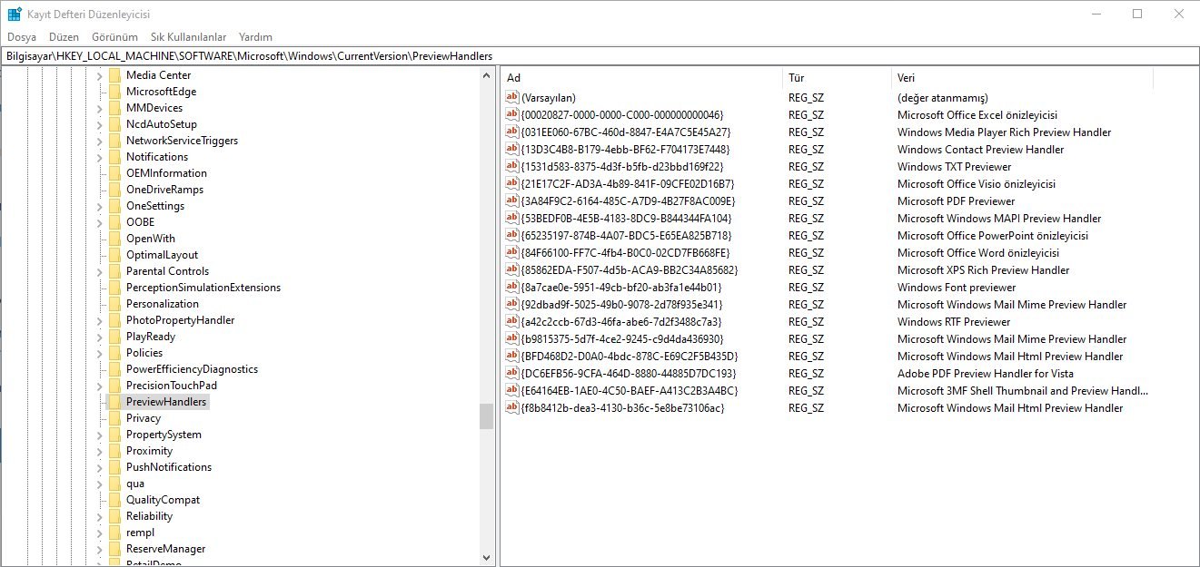Select value {b9815375-5d7f-4ce2-9245-c9d4da436930}
Screen dimensions: 1200x567
pyautogui.click(x=622, y=338)
